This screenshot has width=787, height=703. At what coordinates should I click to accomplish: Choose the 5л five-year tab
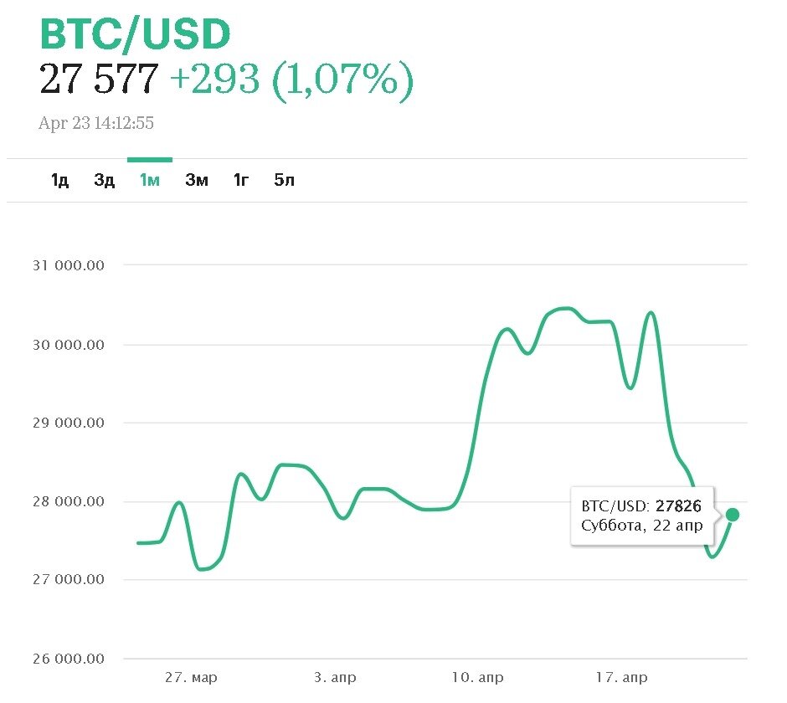(285, 180)
